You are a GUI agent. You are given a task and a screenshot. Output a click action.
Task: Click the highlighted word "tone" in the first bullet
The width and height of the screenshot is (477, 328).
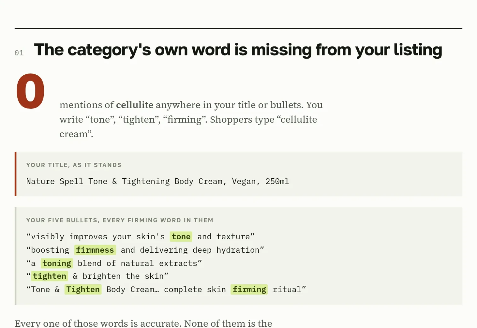(181, 237)
